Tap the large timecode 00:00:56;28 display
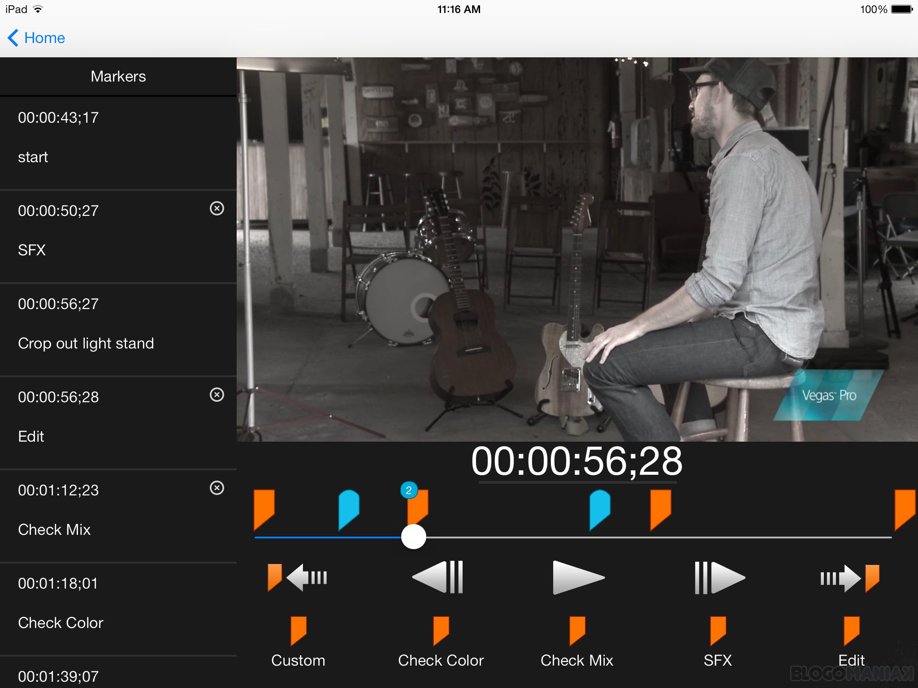Image resolution: width=918 pixels, height=688 pixels. [577, 461]
